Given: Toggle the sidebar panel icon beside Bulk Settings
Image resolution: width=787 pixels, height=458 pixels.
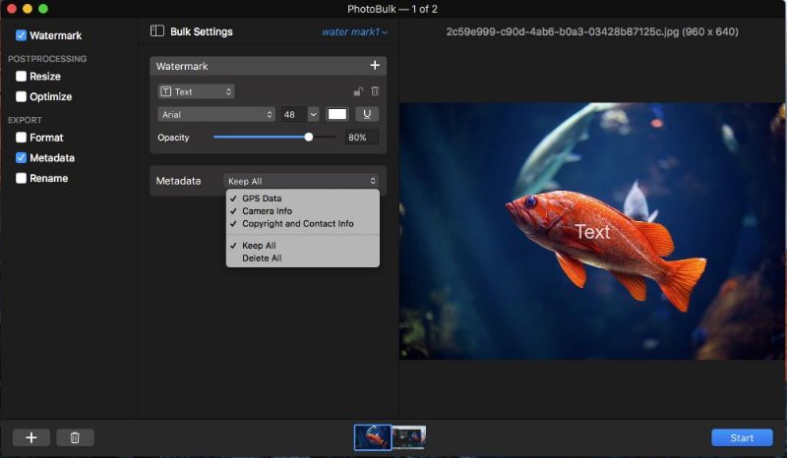Looking at the screenshot, I should (157, 31).
